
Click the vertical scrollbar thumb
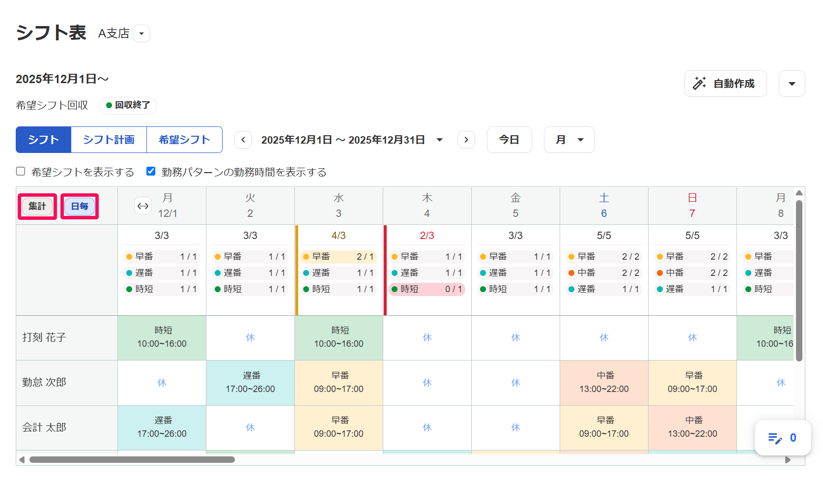point(799,281)
